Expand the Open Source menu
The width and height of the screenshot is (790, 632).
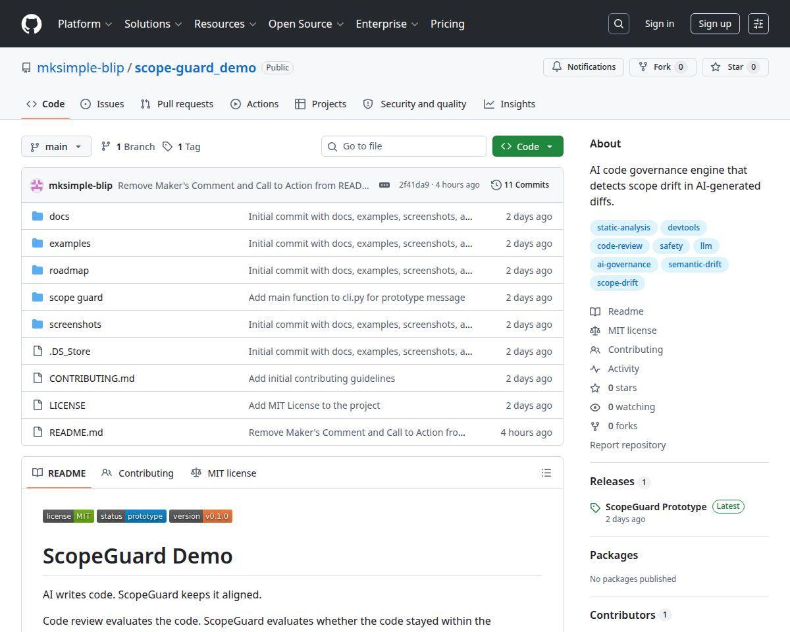click(306, 24)
